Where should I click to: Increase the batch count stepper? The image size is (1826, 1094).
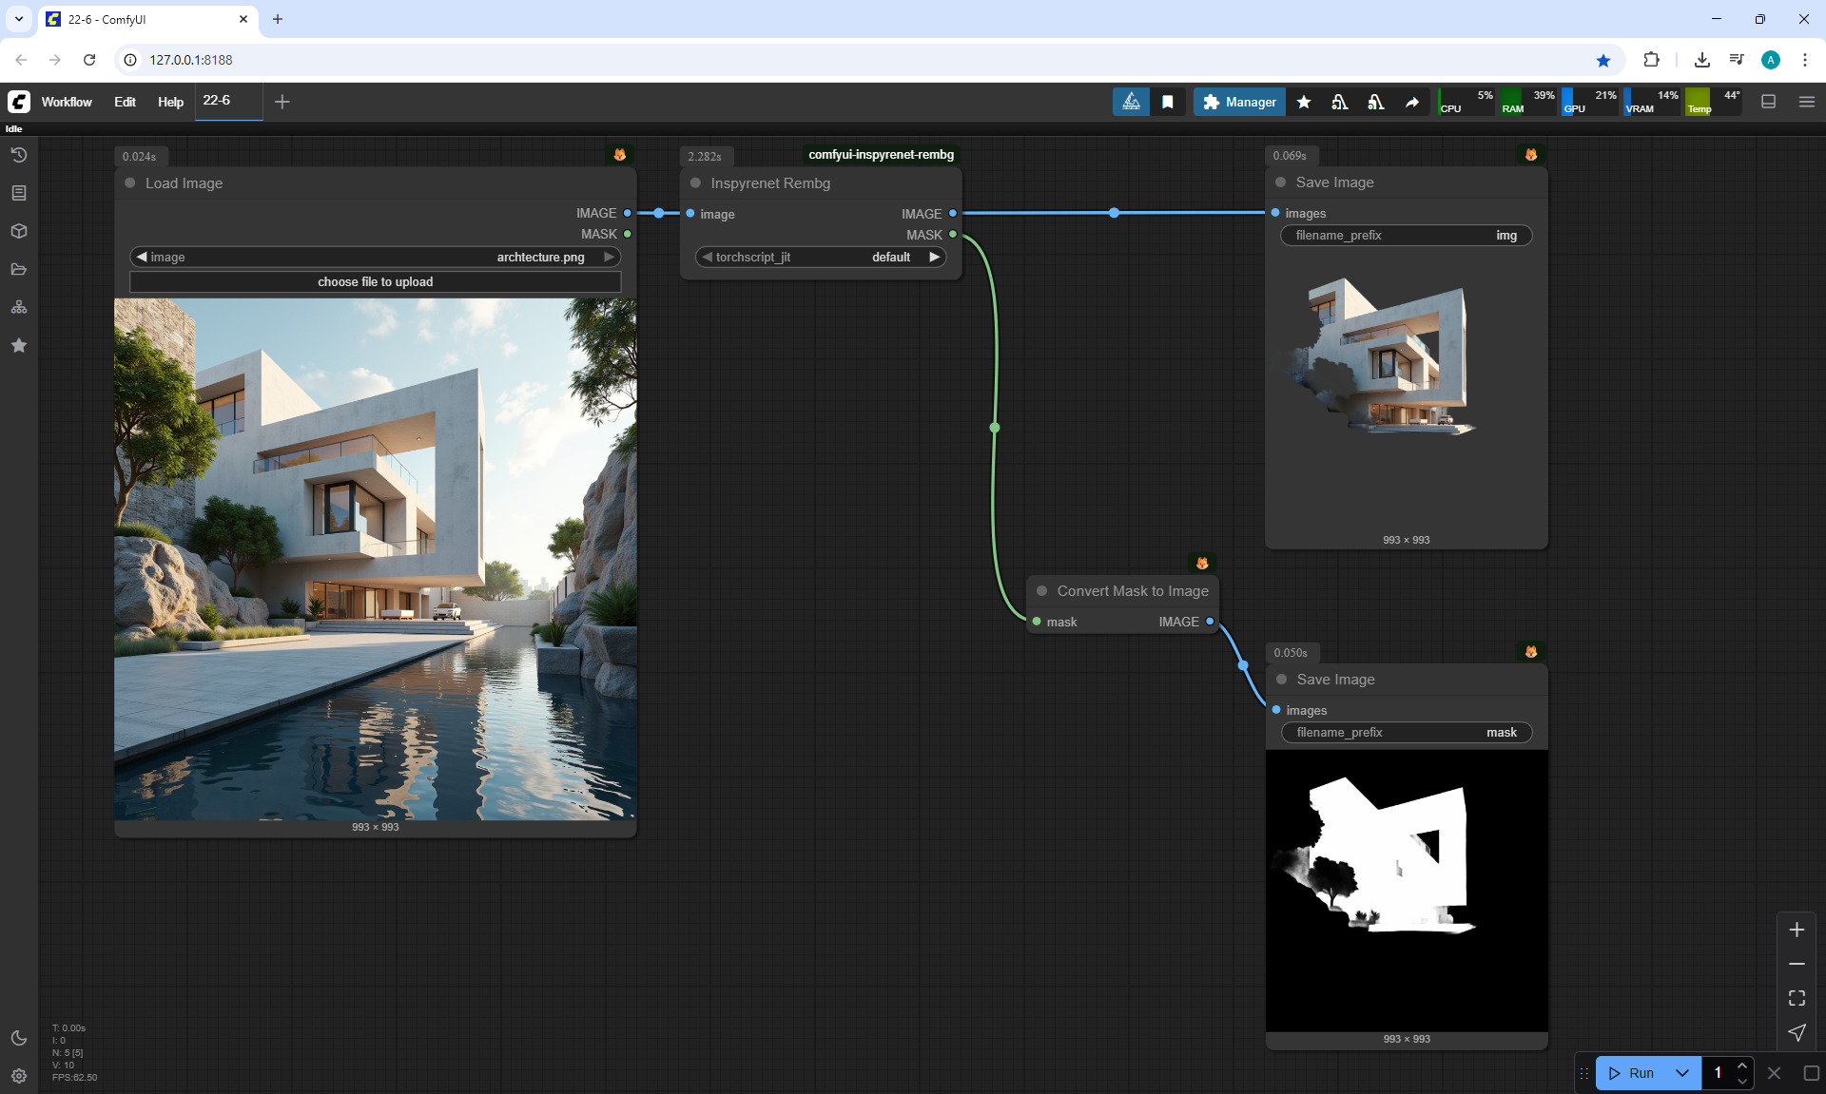1742,1065
